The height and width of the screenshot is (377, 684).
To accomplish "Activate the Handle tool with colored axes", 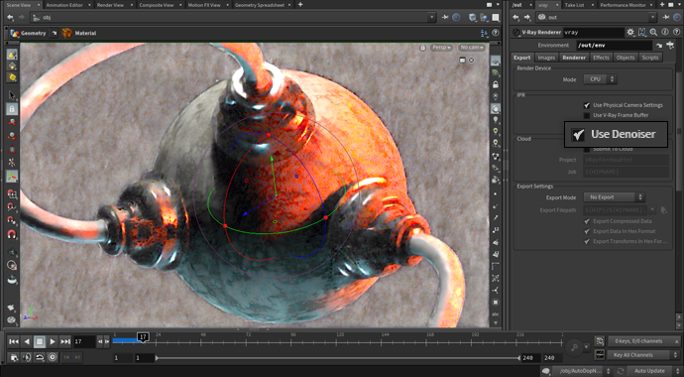I will [x=12, y=177].
